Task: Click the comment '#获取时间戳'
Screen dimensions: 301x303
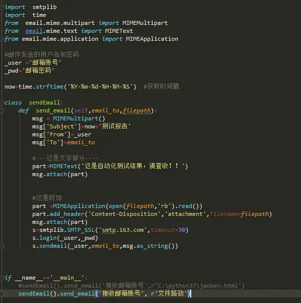Action: (161, 87)
